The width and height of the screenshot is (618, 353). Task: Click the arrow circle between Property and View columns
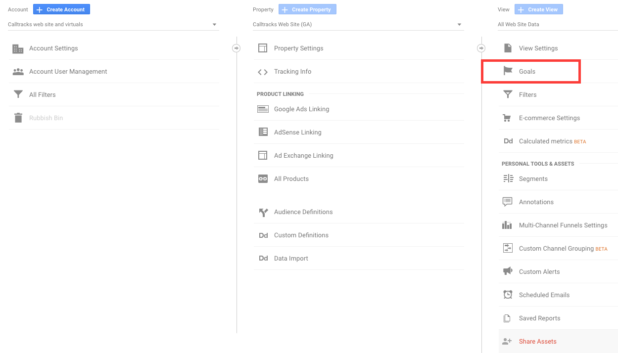click(481, 48)
